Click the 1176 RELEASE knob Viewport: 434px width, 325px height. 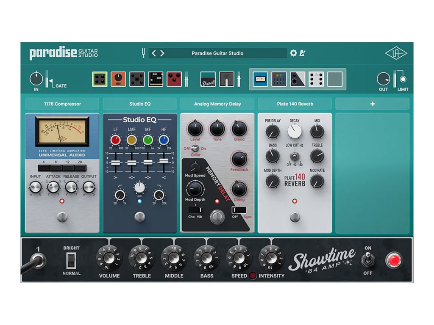pos(71,187)
